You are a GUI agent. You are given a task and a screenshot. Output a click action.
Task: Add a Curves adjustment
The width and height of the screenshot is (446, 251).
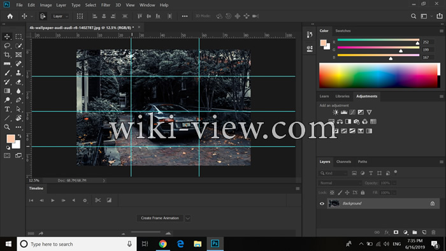352,112
